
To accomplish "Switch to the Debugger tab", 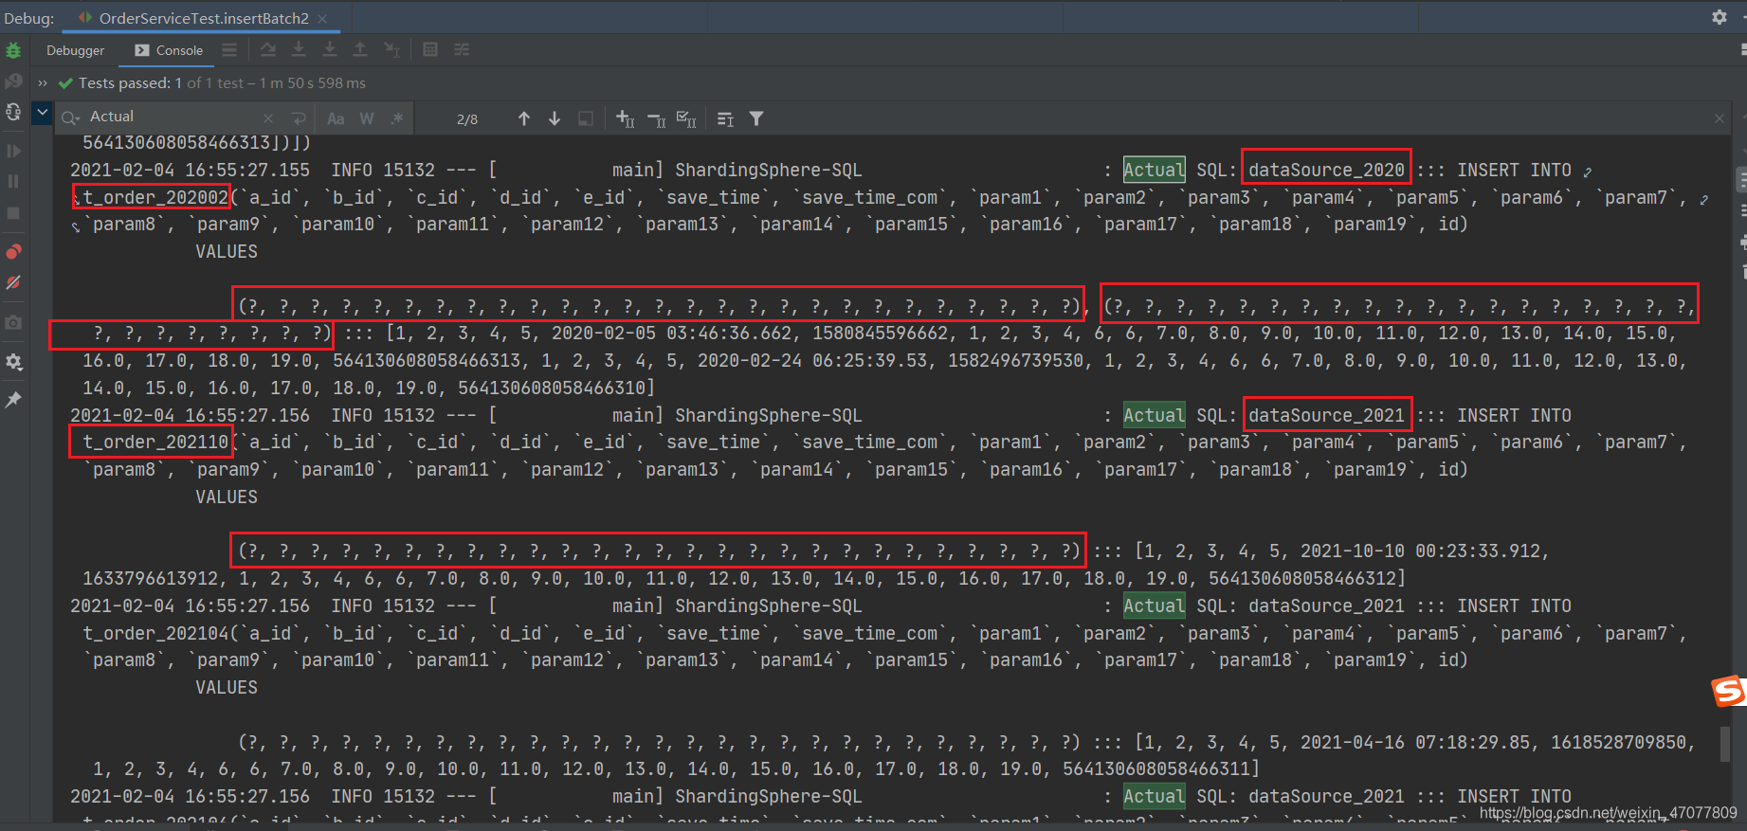I will (75, 50).
